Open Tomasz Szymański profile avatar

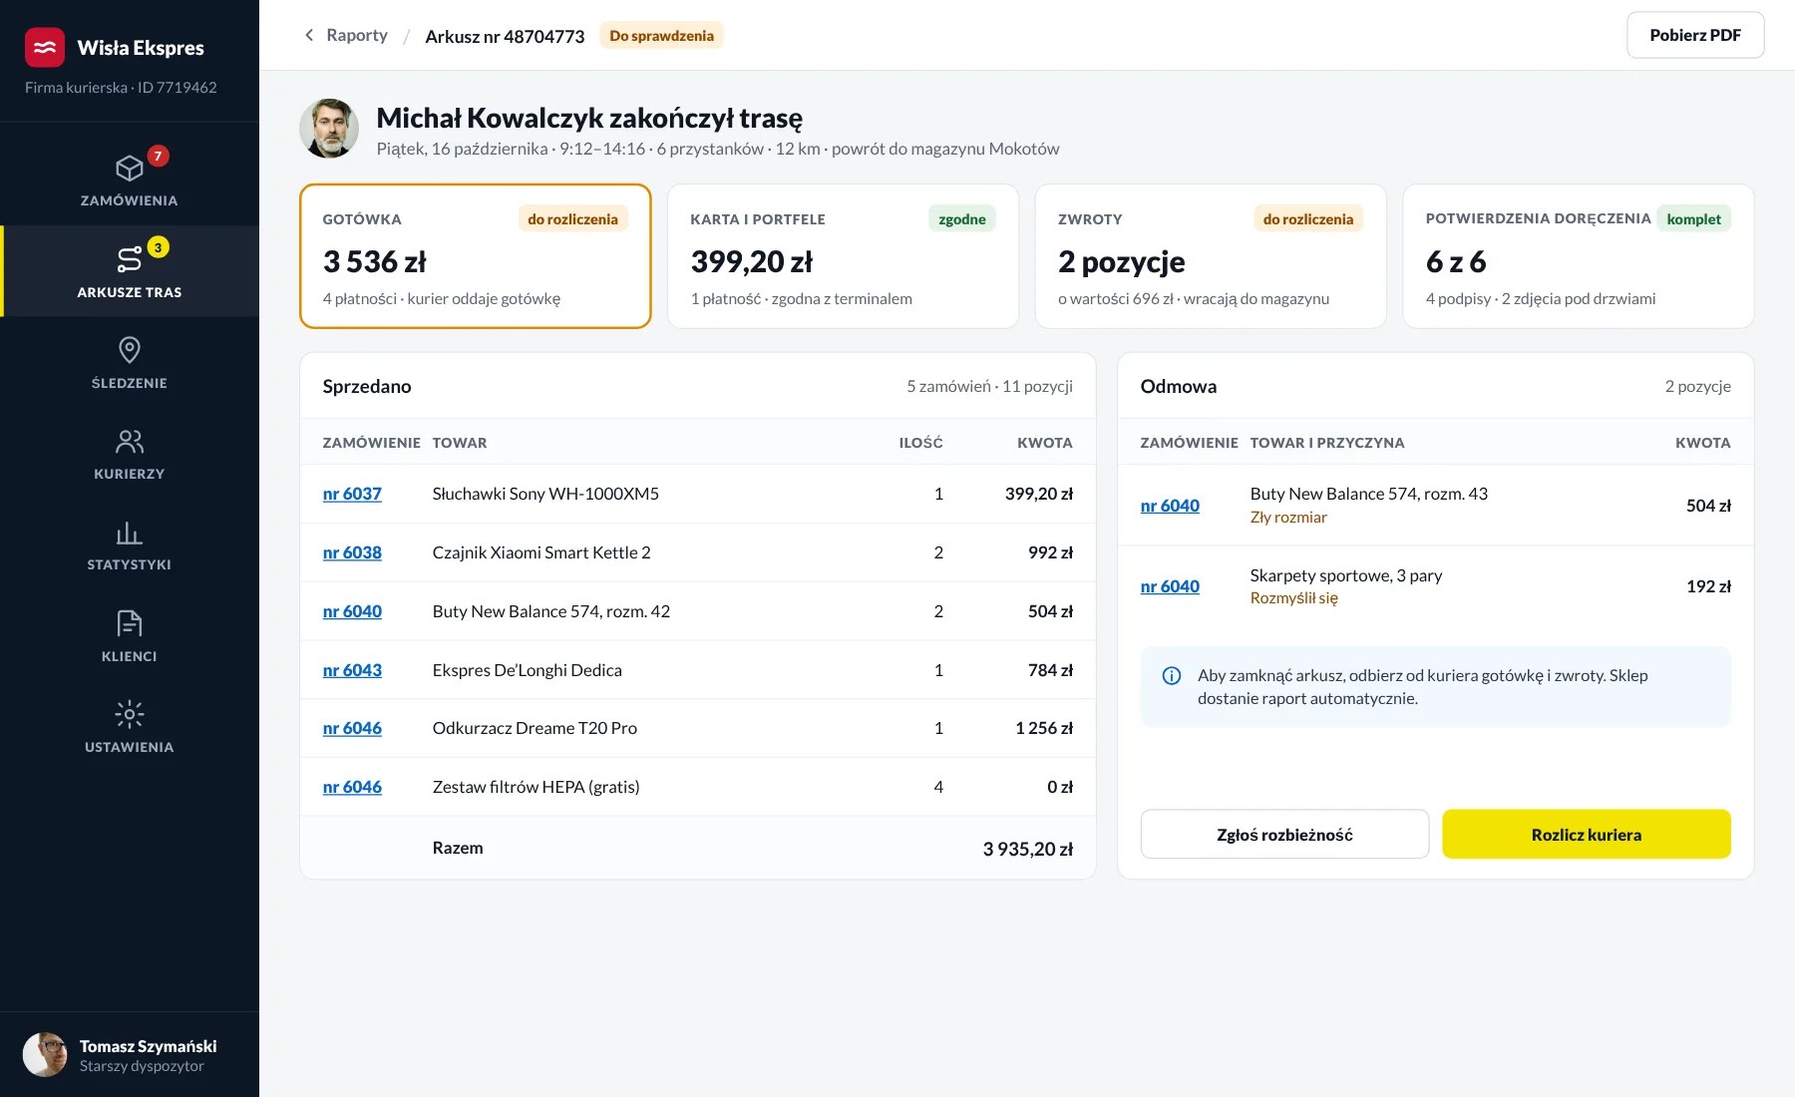pos(45,1054)
